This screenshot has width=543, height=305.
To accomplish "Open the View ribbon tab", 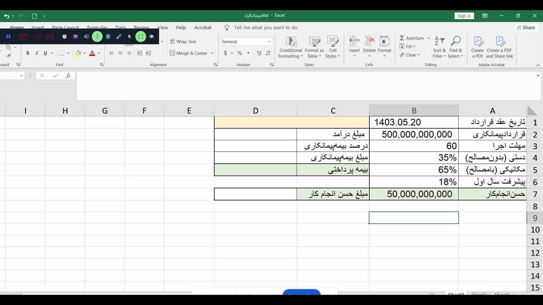I will tap(162, 28).
